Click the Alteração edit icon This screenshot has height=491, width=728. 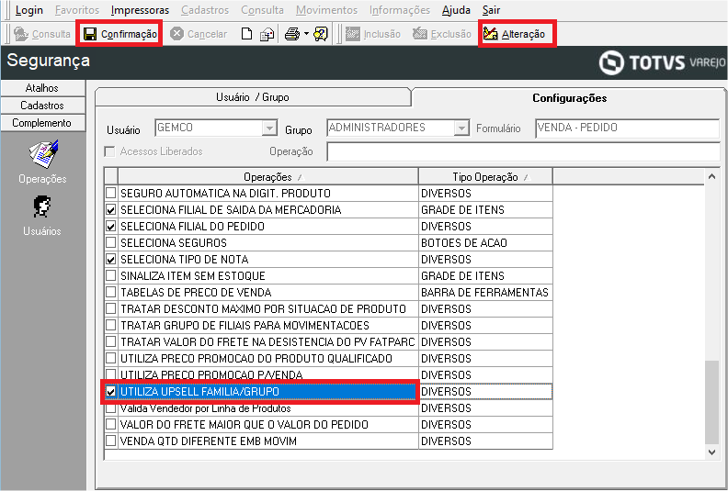click(x=490, y=34)
